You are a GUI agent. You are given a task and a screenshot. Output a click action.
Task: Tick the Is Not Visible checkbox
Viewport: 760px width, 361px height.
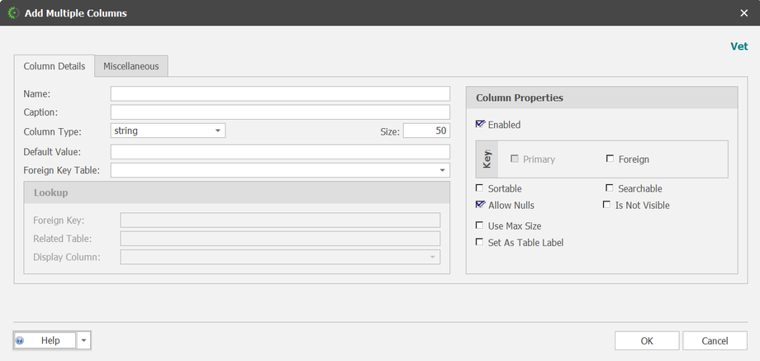[607, 205]
